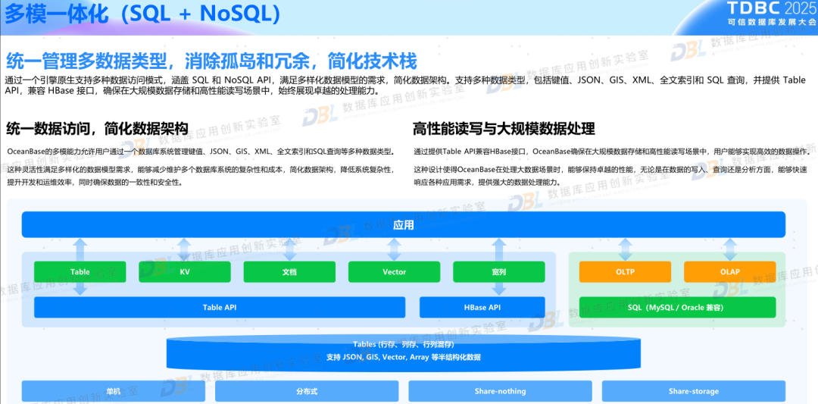Click the green Vector block
818x404 pixels.
point(394,272)
